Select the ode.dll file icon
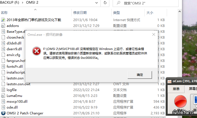Image resolution: width=197 pixels, height=118 pixels. click(3, 107)
